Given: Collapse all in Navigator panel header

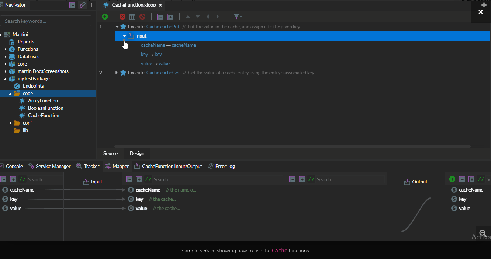Looking at the screenshot, I should 73,5.
